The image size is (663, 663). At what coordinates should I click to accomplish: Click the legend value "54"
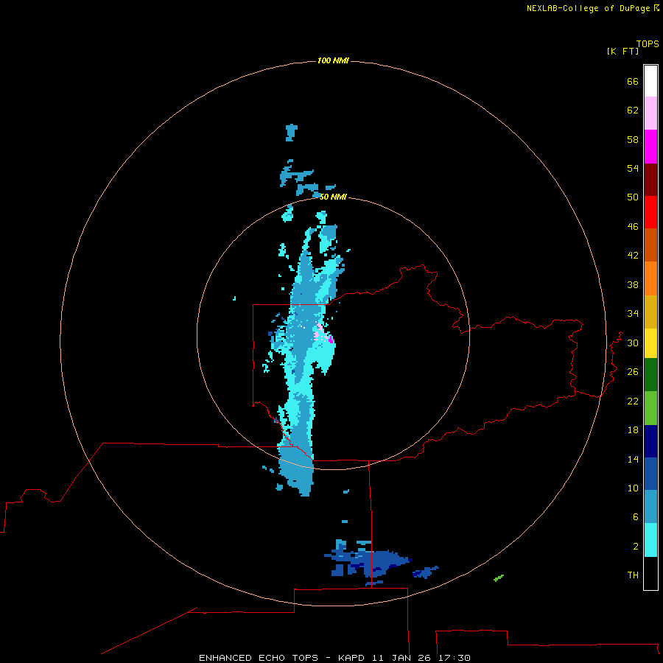[x=633, y=168]
